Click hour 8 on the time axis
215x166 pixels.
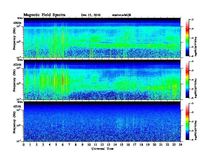click(x=76, y=145)
